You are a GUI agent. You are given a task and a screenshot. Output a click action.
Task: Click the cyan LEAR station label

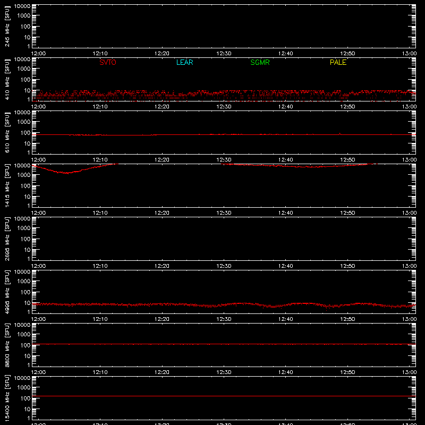point(184,62)
